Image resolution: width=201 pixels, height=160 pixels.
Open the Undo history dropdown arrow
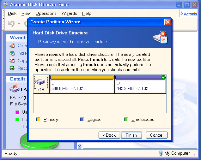19,24
